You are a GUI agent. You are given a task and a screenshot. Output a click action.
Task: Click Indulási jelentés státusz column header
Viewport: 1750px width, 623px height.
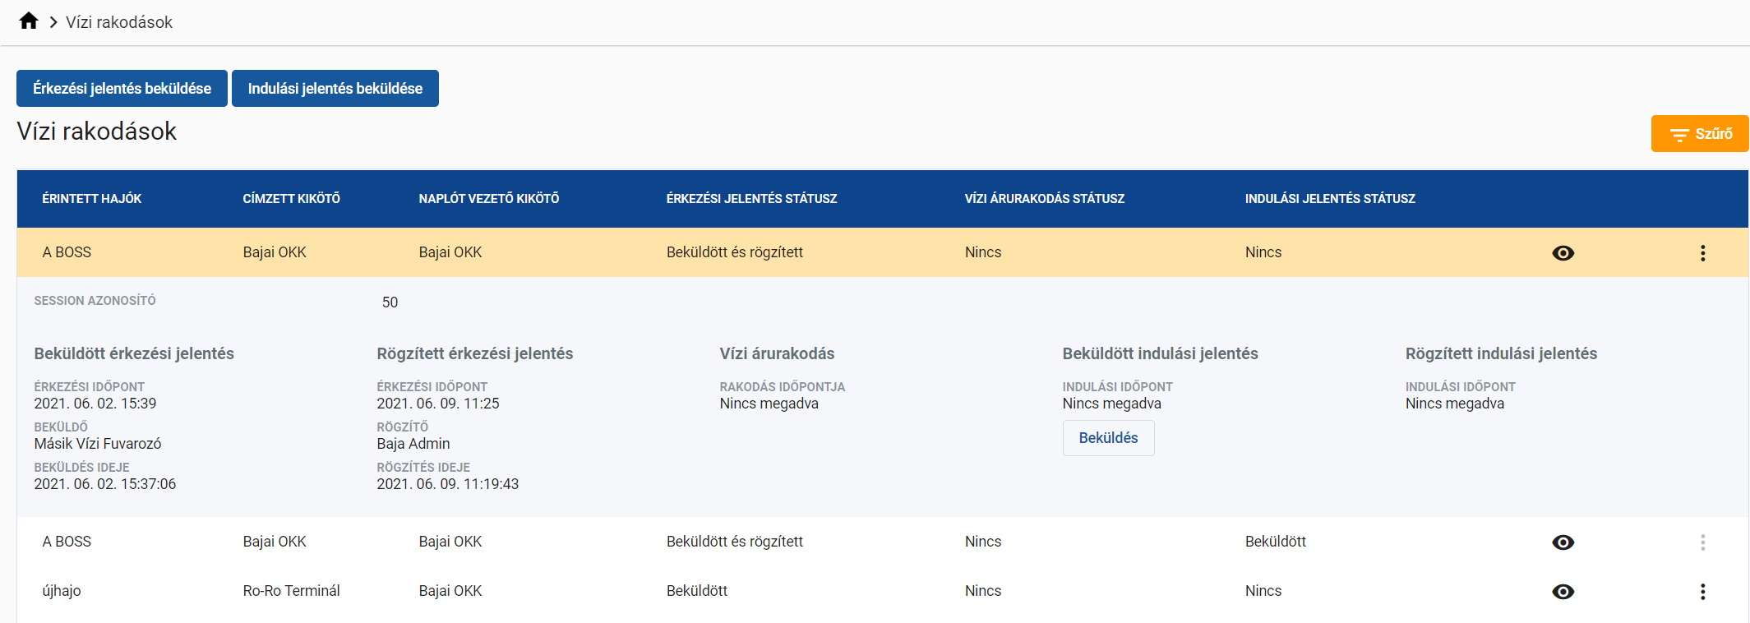point(1329,199)
